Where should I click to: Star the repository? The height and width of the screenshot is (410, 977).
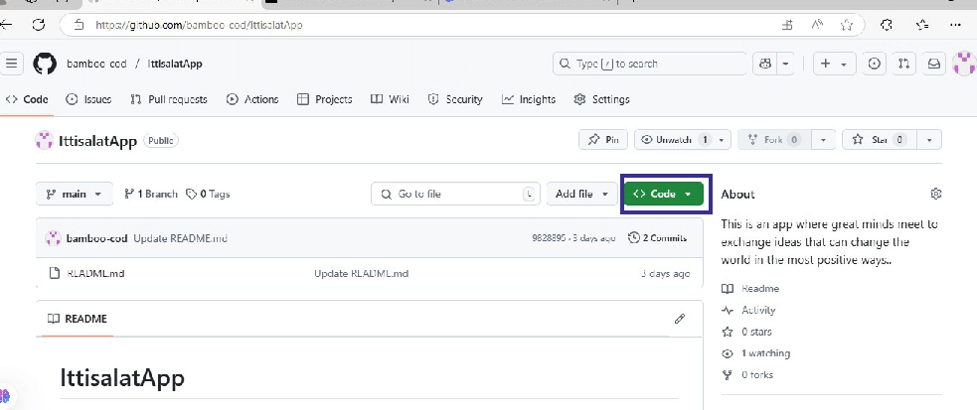click(x=880, y=140)
